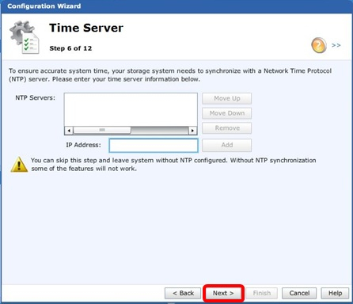
Task: Click the gear checklist wizard icon
Action: point(25,37)
